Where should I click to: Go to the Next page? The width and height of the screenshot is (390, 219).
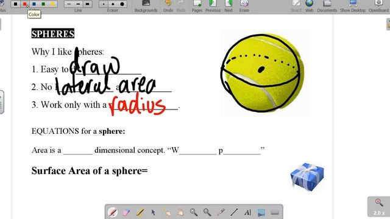[x=229, y=6]
